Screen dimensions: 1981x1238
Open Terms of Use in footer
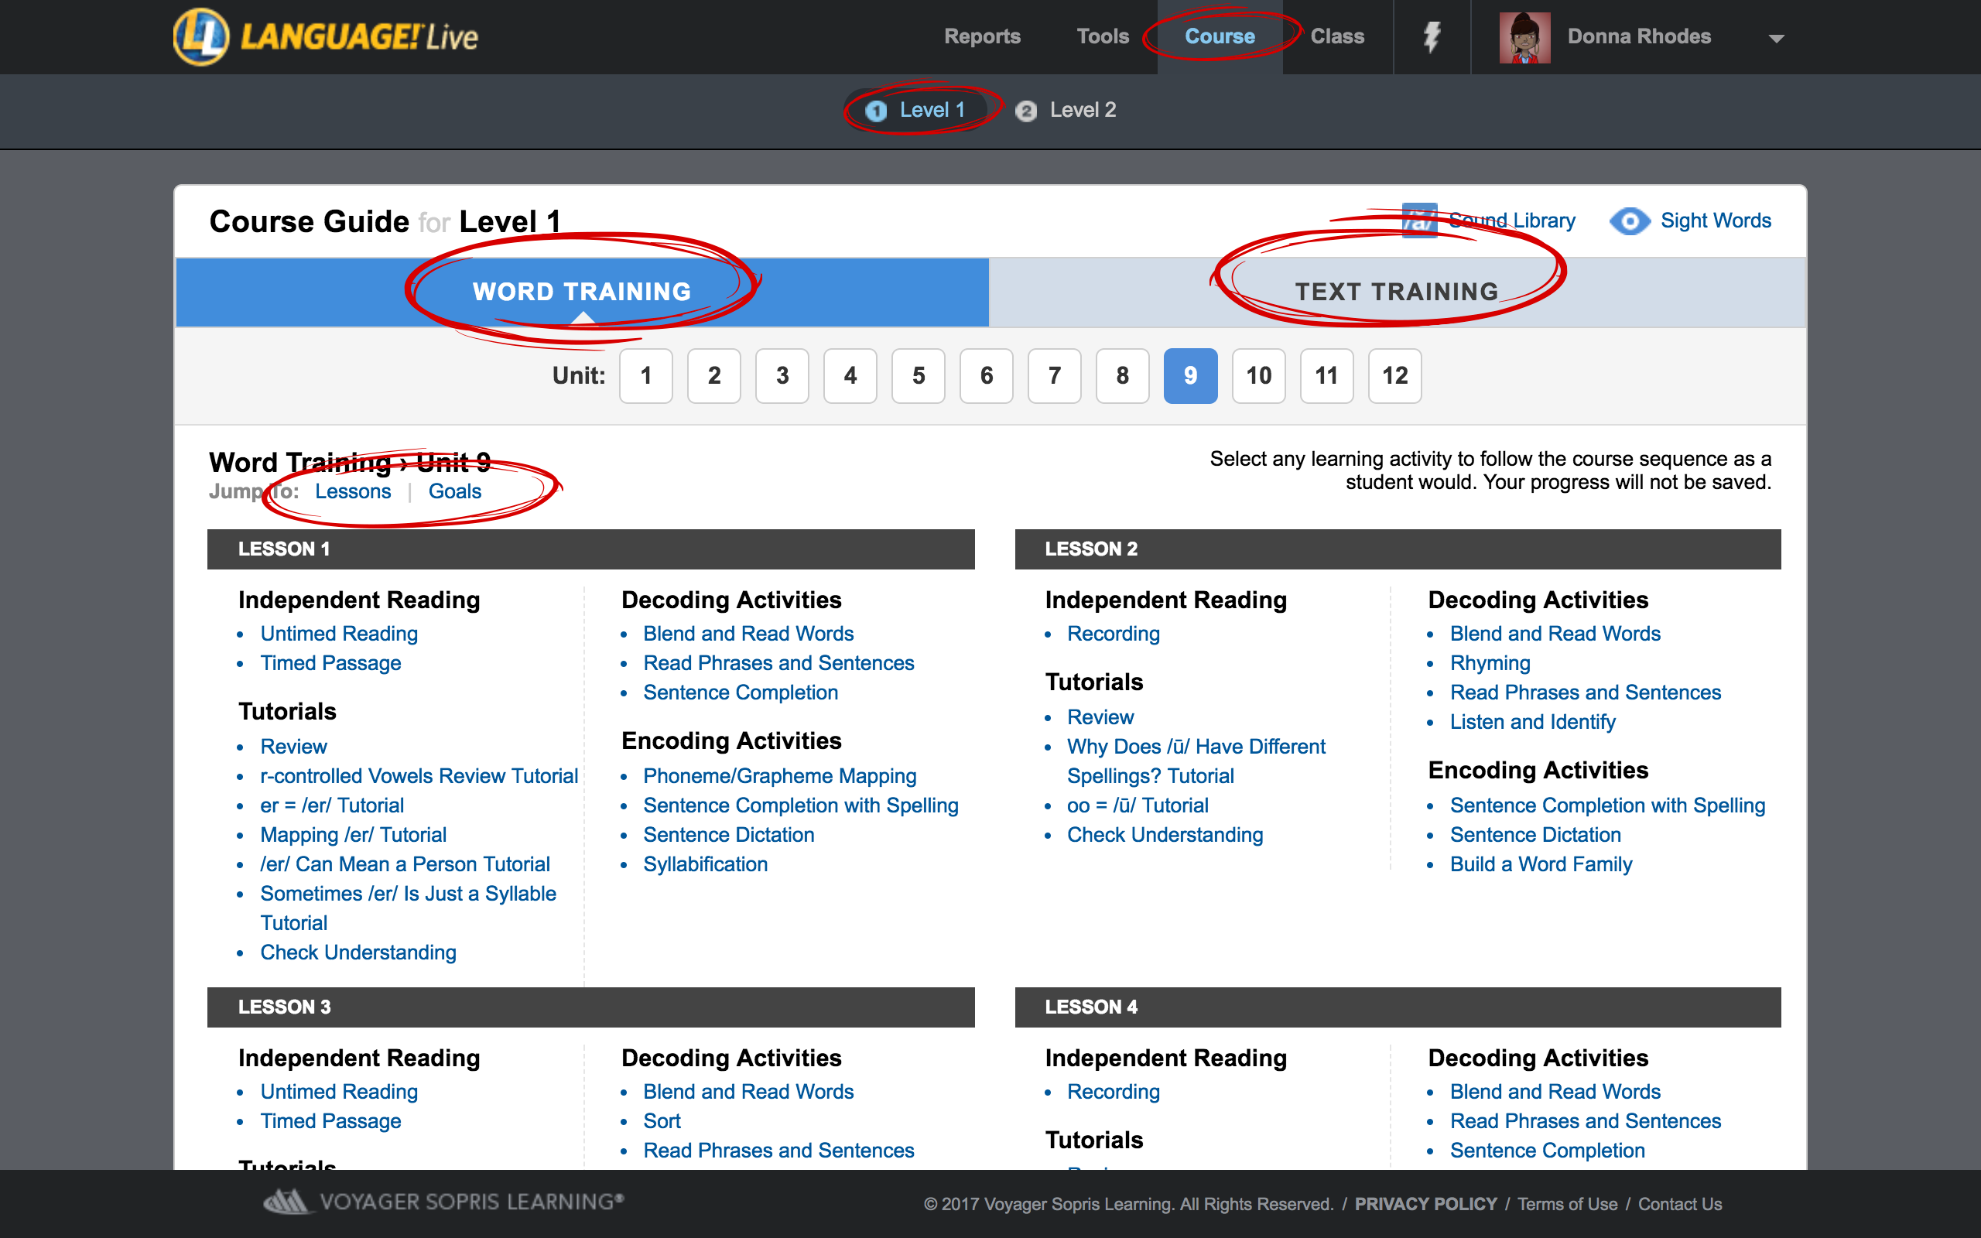tap(1567, 1205)
